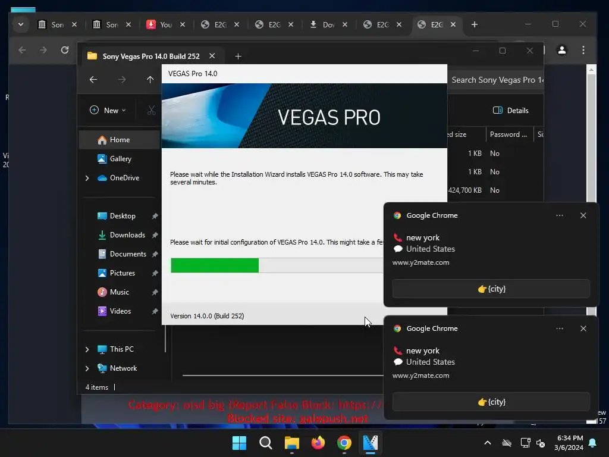Open a new Chrome tab

pos(474,24)
